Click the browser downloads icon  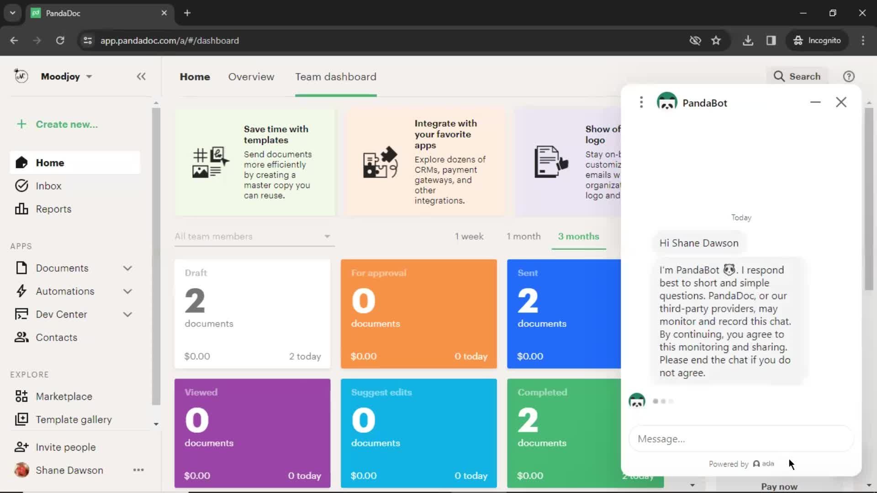(x=748, y=40)
